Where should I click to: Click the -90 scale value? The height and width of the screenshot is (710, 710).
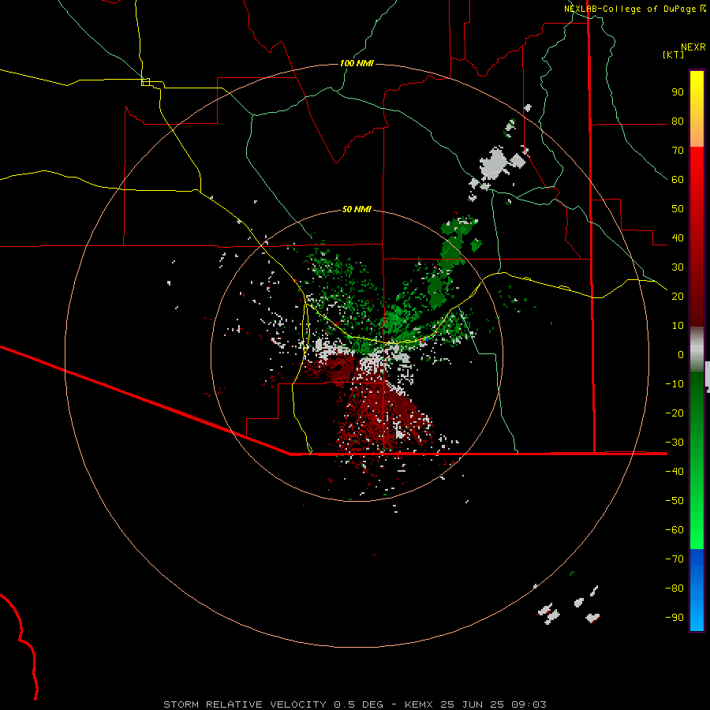pos(674,617)
